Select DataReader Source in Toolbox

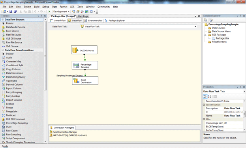pos(15,27)
